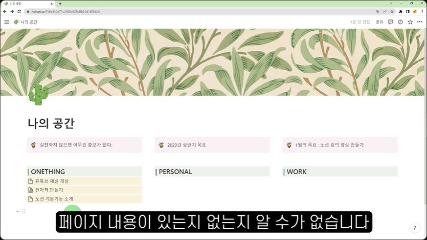The width and height of the screenshot is (427, 240).
Task: Click the cactus icon in the breadcrumb
Action: [x=16, y=22]
